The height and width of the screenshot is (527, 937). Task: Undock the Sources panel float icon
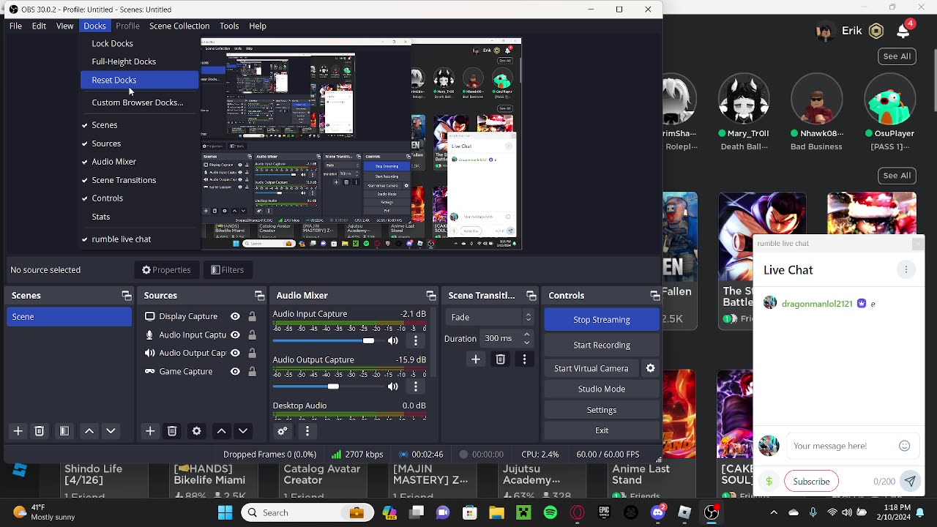click(x=259, y=296)
